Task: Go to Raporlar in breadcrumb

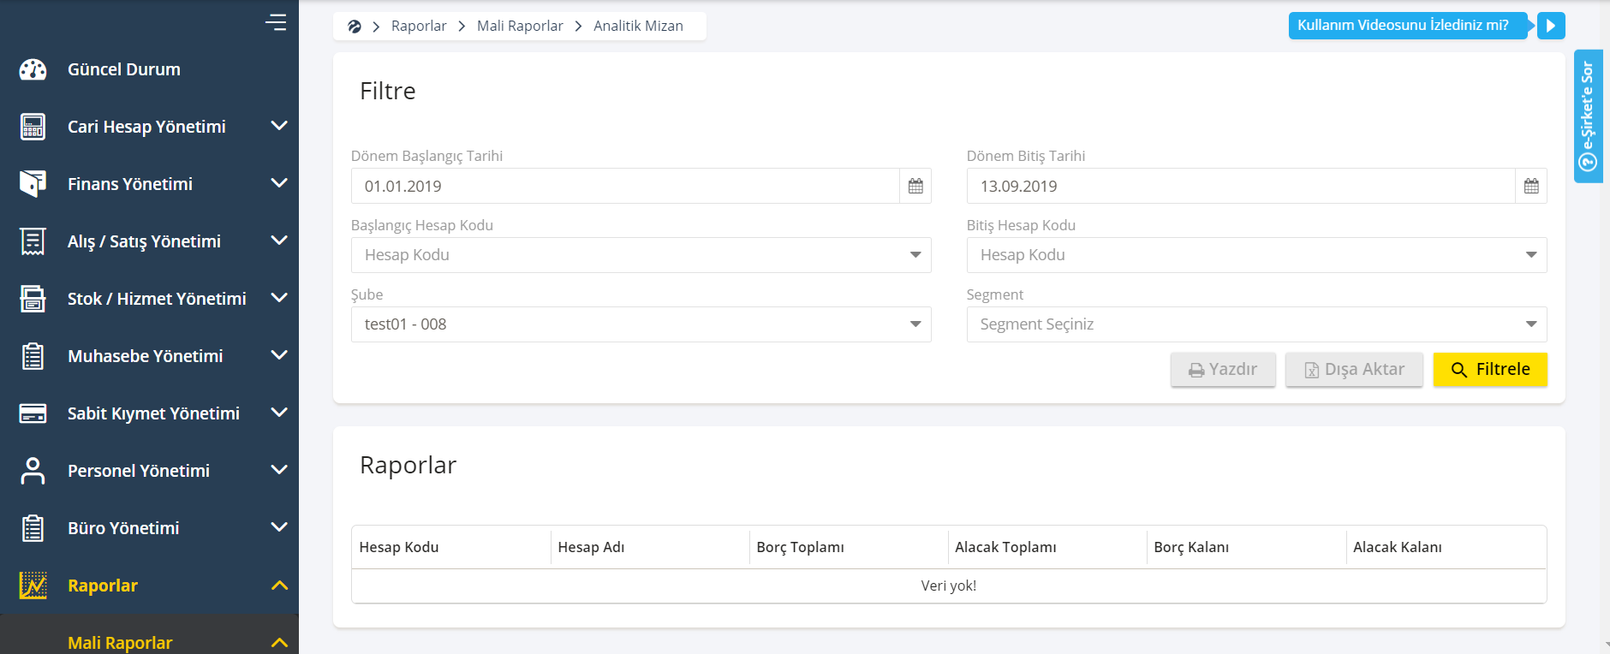Action: [x=419, y=27]
